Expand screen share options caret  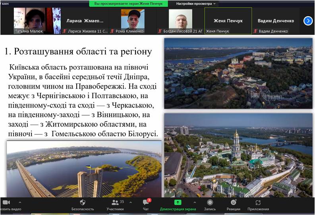click(195, 202)
